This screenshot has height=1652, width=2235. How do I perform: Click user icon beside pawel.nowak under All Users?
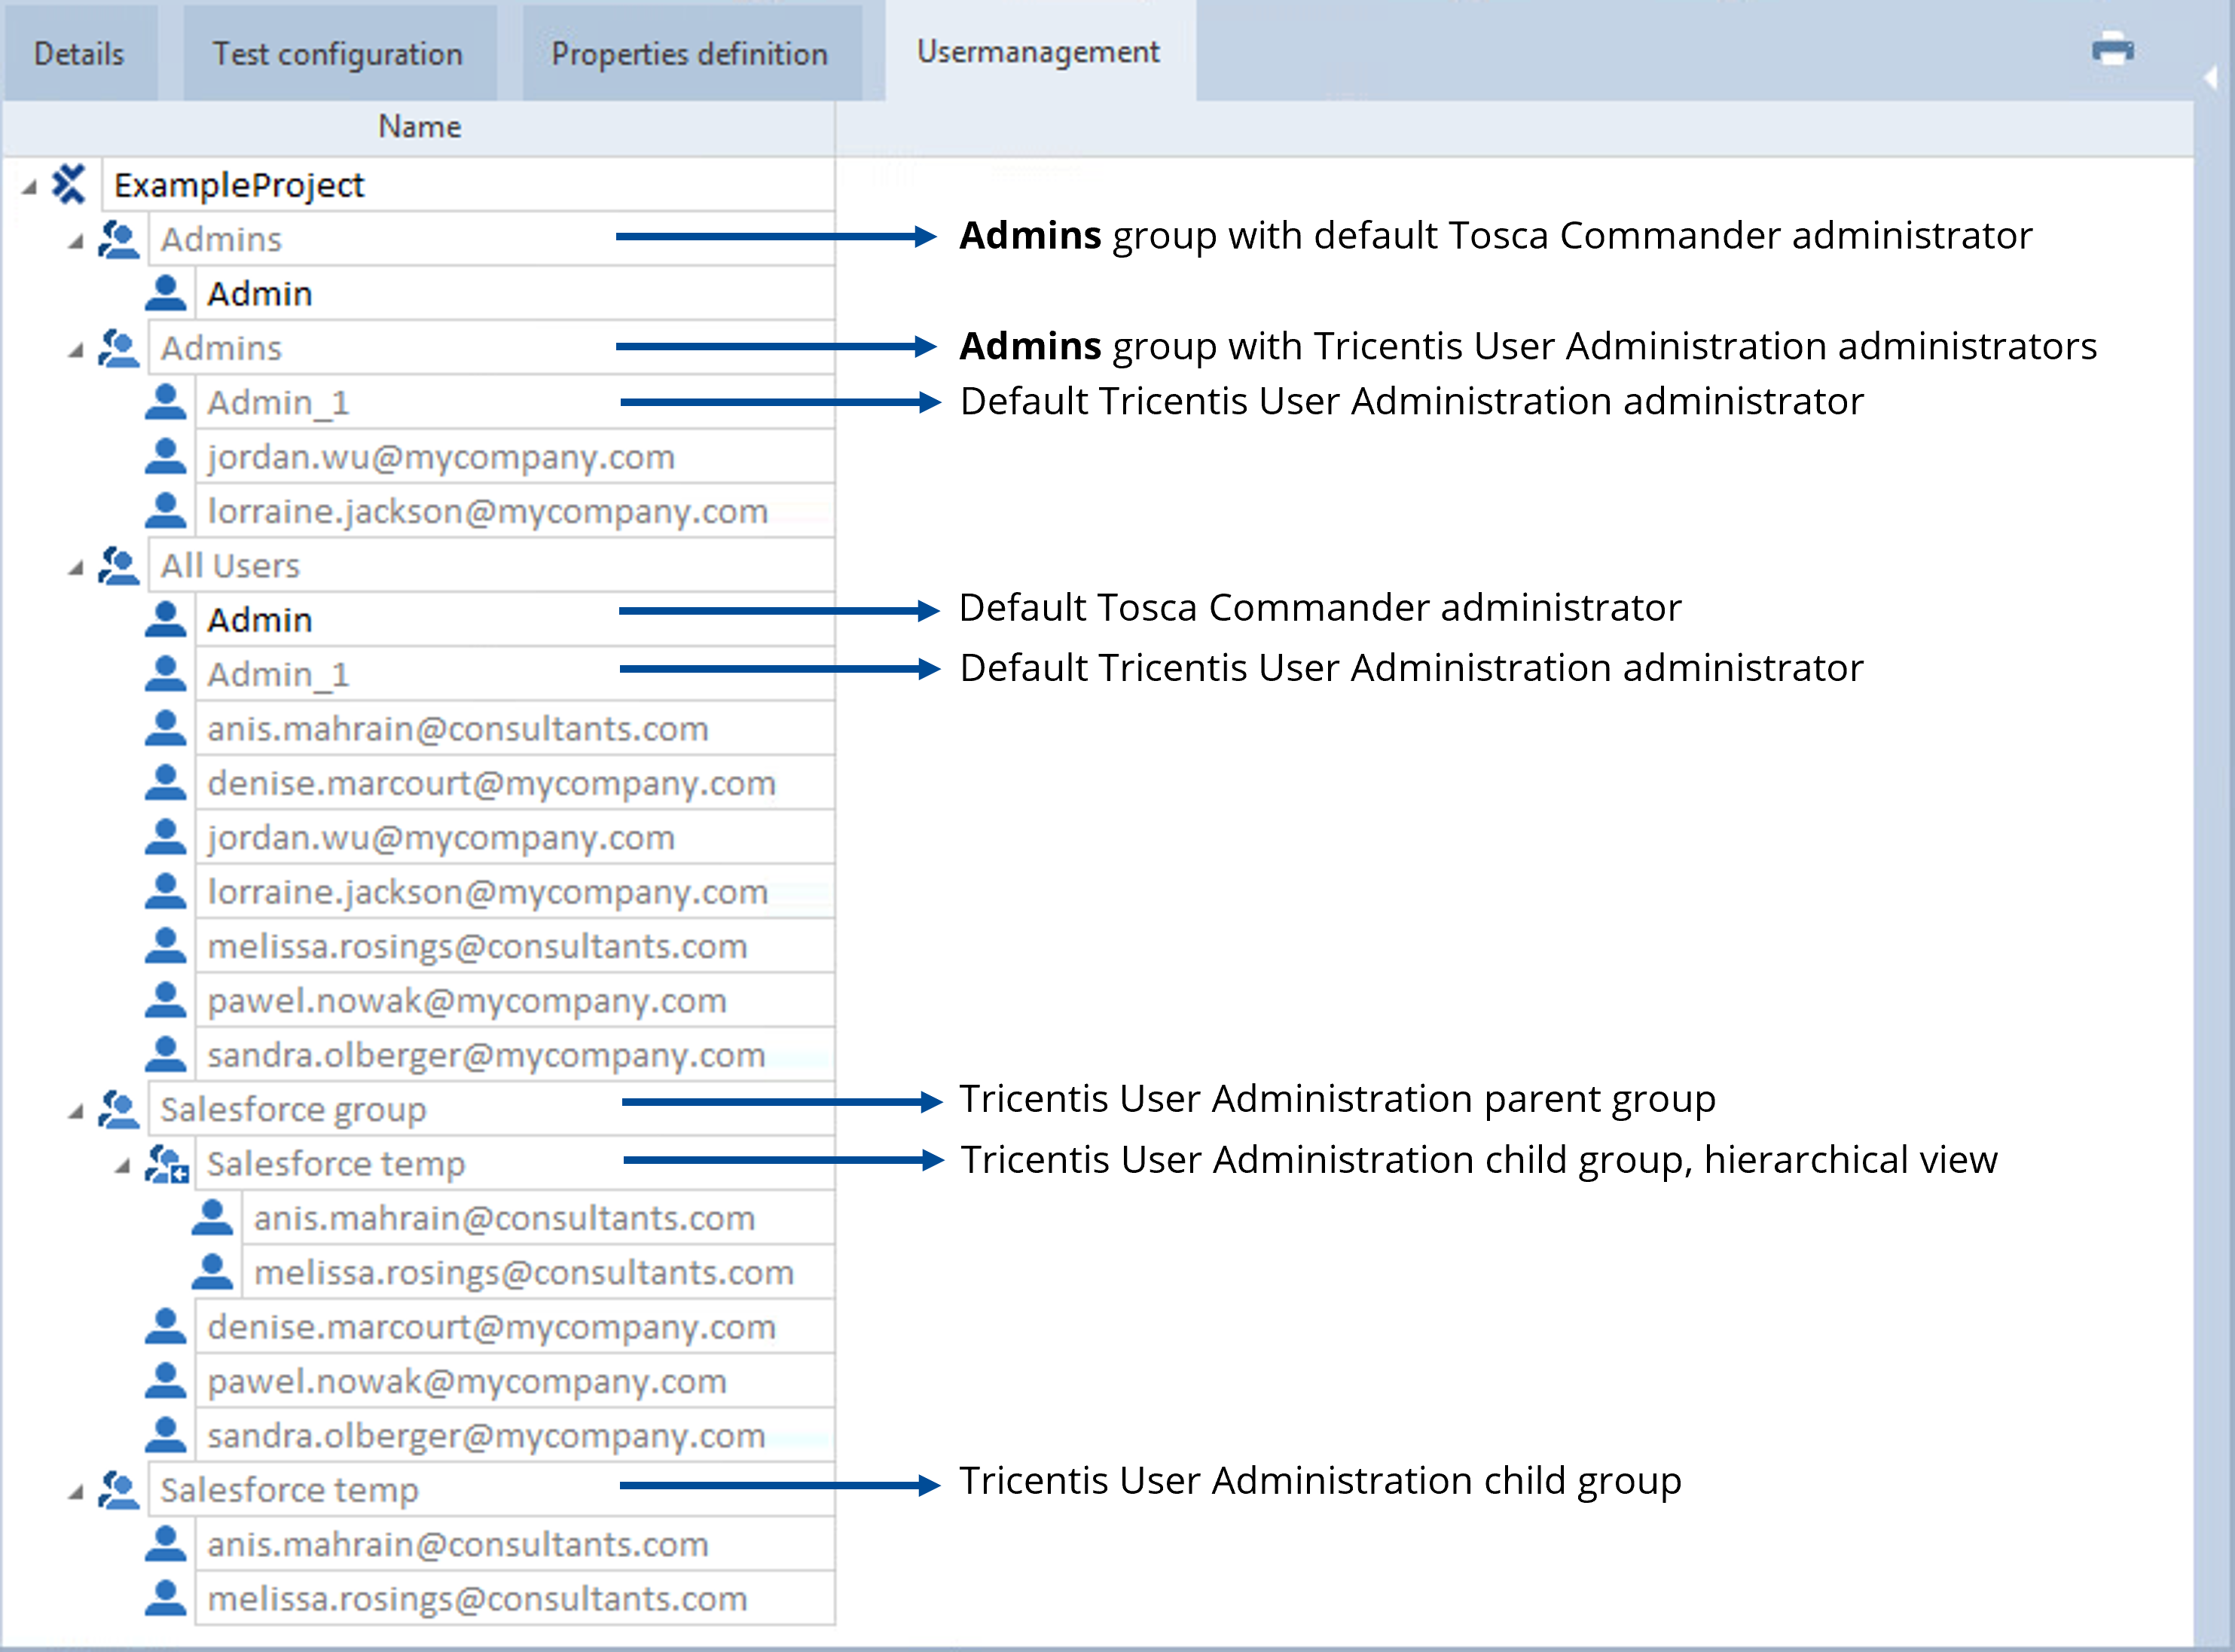click(x=165, y=1001)
